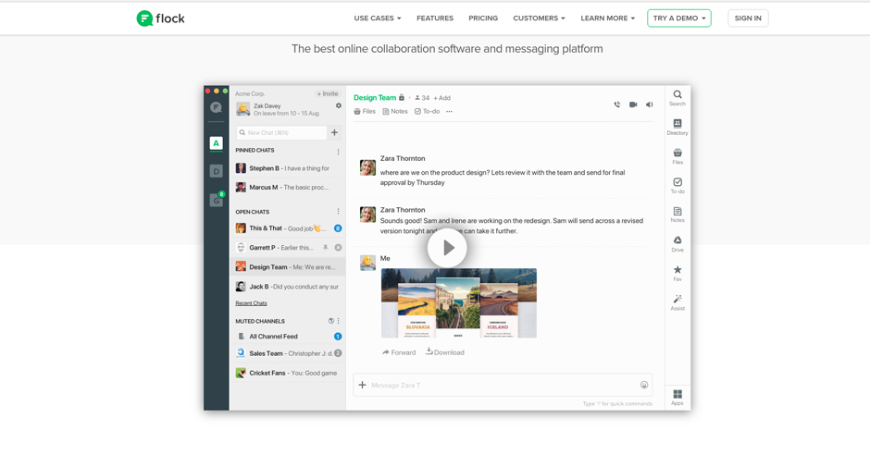Open chat with Stephen B
870x455 pixels.
(x=288, y=168)
